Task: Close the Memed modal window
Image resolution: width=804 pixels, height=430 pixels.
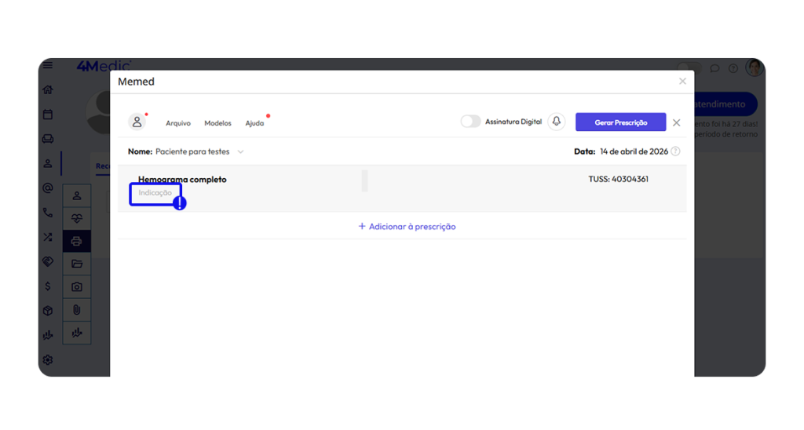Action: point(682,82)
